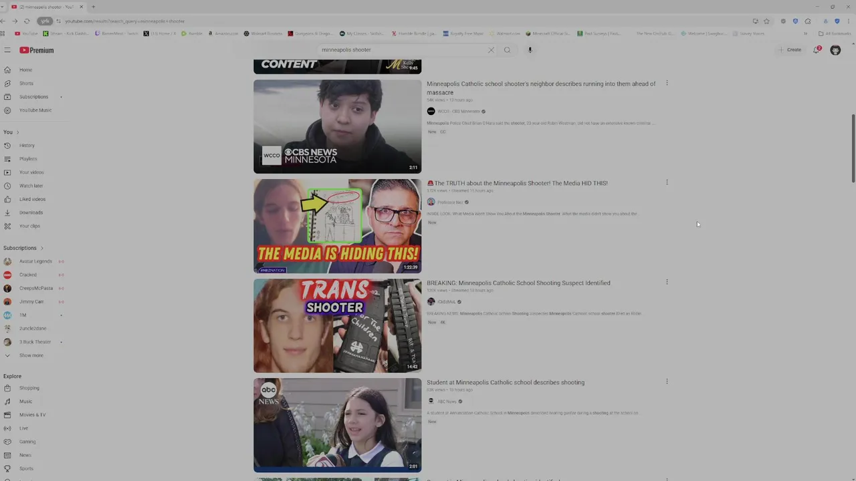Start voice search with microphone icon
The image size is (856, 481).
tap(530, 50)
